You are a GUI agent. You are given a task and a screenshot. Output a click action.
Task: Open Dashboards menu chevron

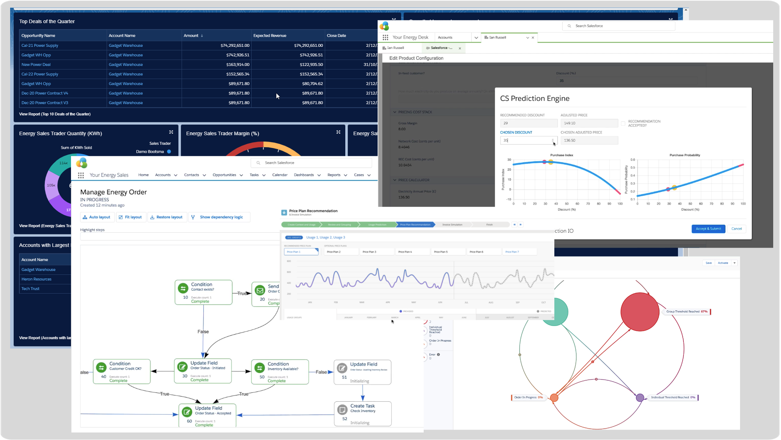pyautogui.click(x=319, y=175)
